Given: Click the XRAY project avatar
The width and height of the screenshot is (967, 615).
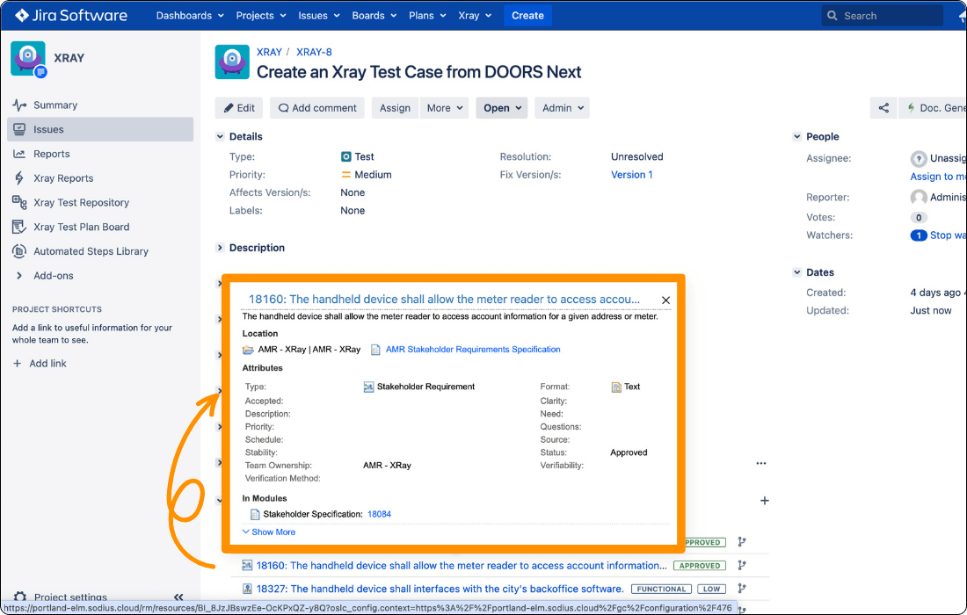Looking at the screenshot, I should click(27, 58).
